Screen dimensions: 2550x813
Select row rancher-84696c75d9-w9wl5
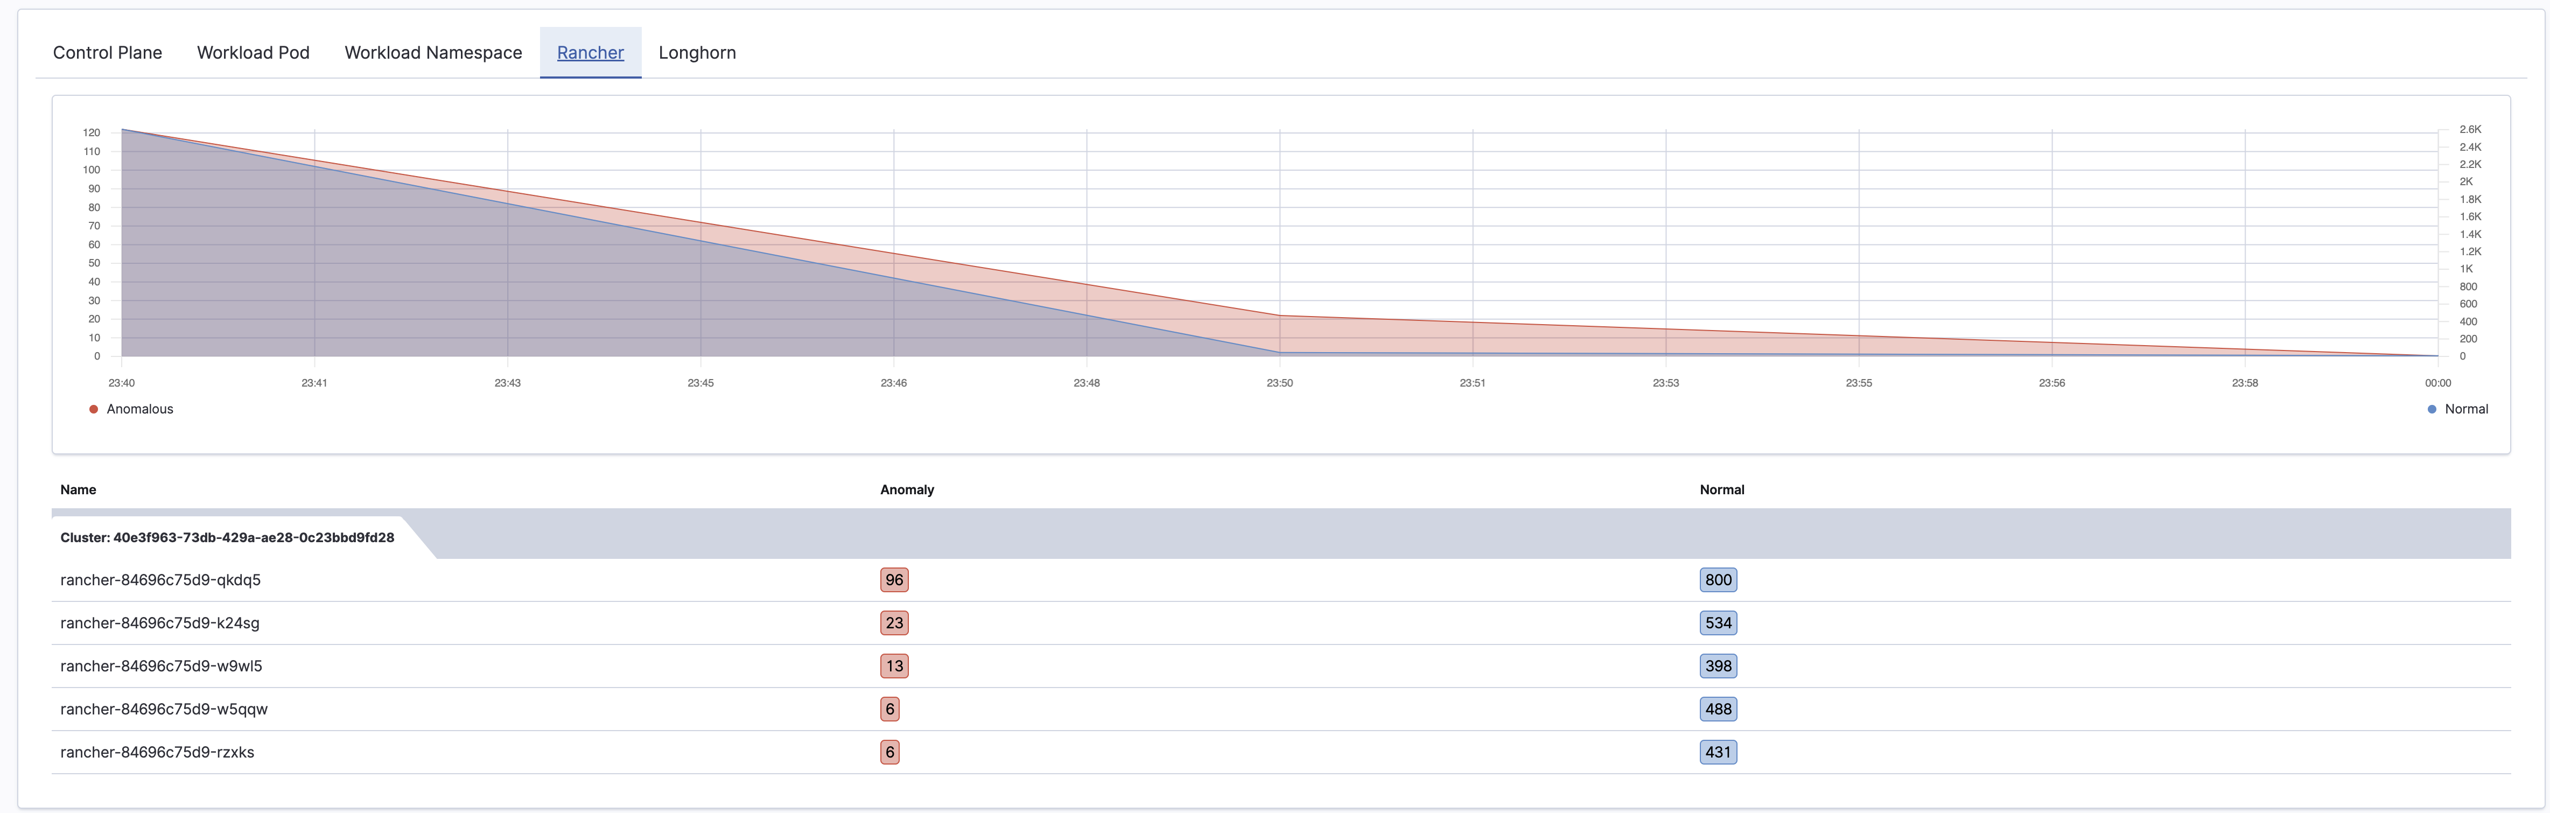[1281, 667]
